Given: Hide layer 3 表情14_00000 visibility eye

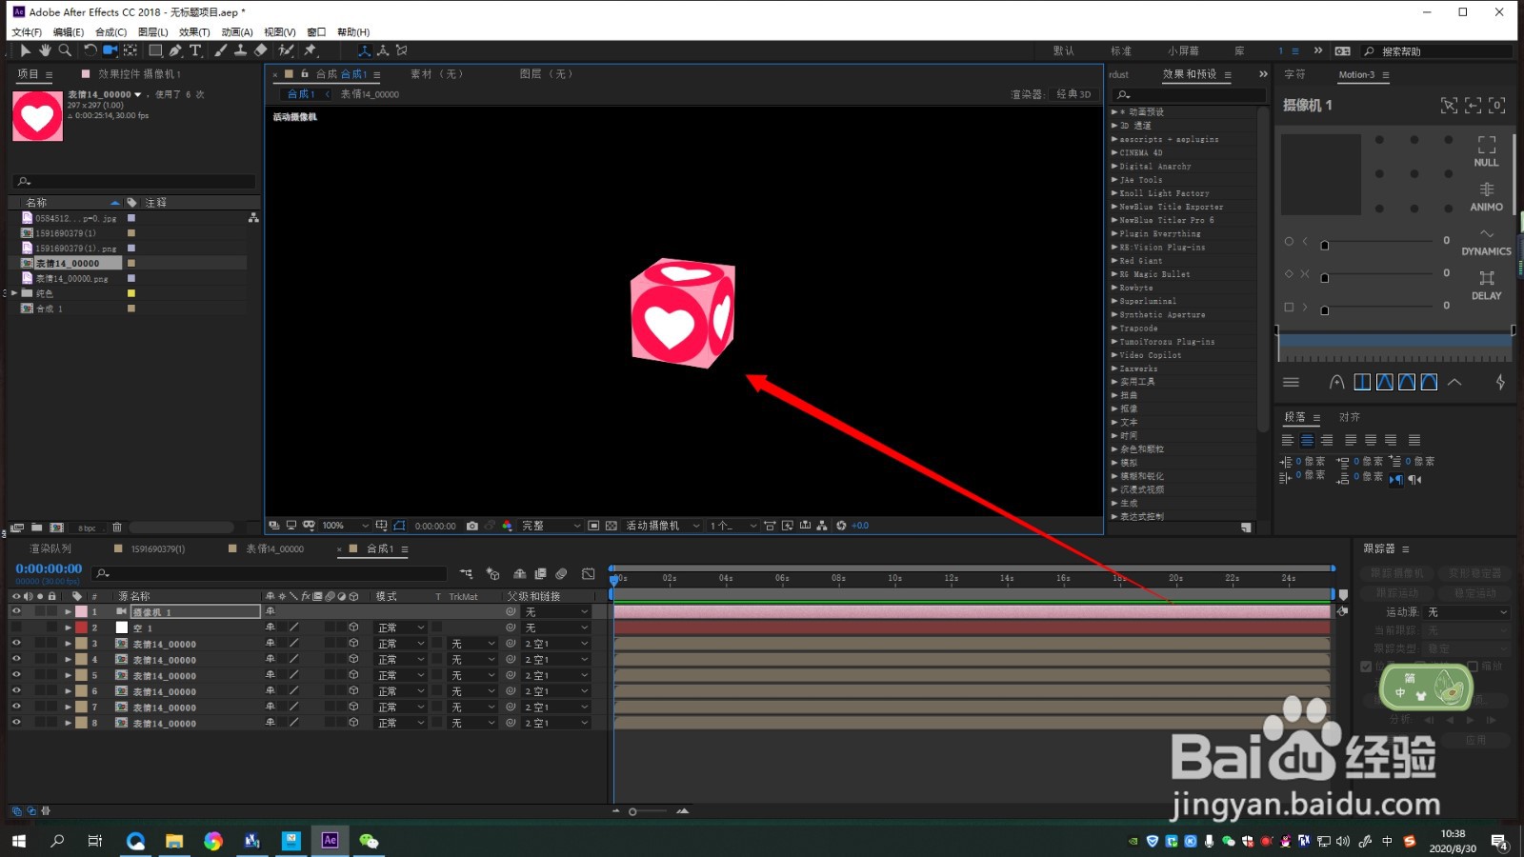Looking at the screenshot, I should pos(16,644).
